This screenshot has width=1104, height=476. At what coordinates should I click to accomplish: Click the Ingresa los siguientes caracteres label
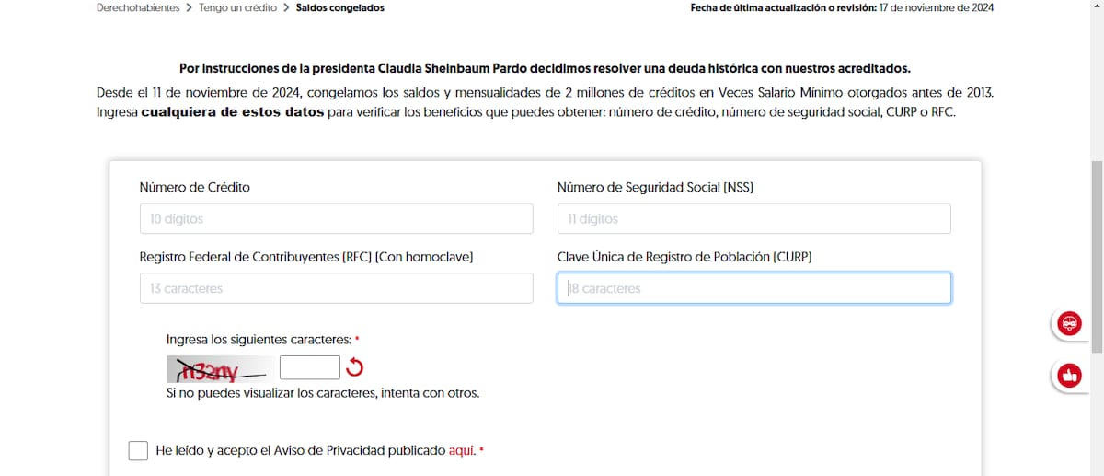pos(259,340)
